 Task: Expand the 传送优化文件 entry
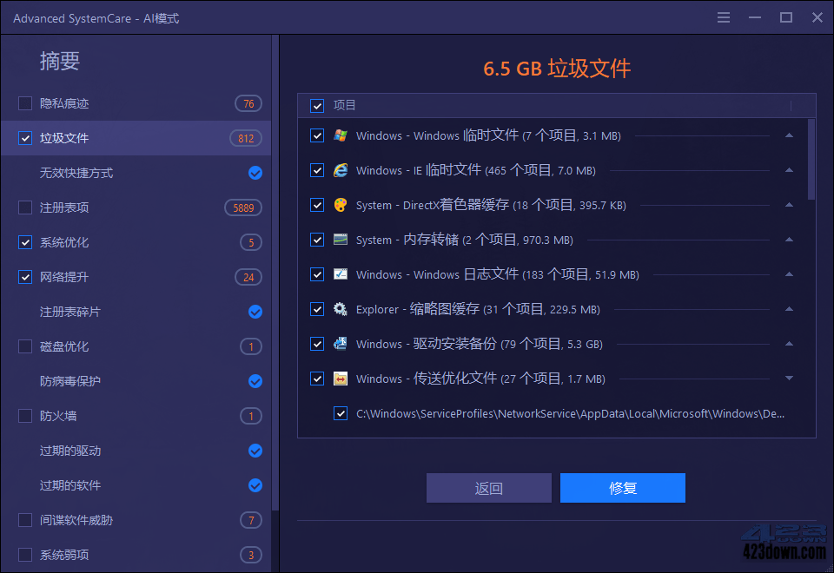789,378
